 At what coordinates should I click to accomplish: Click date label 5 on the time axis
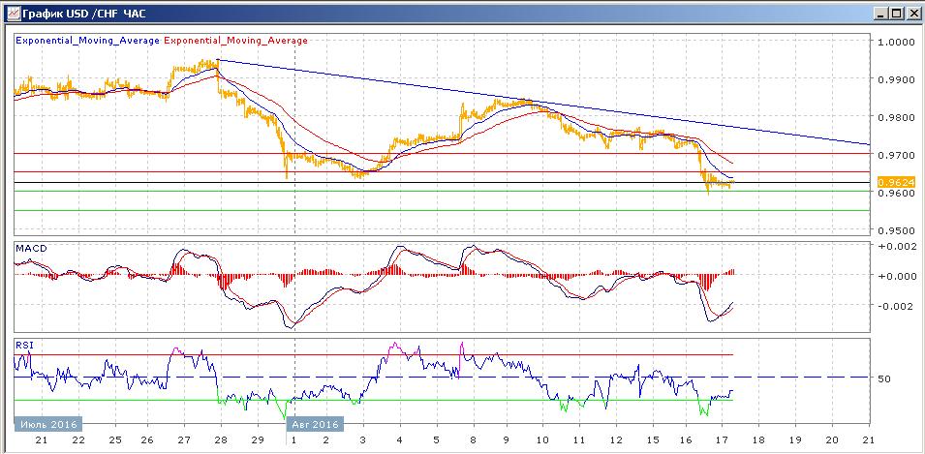click(x=437, y=439)
